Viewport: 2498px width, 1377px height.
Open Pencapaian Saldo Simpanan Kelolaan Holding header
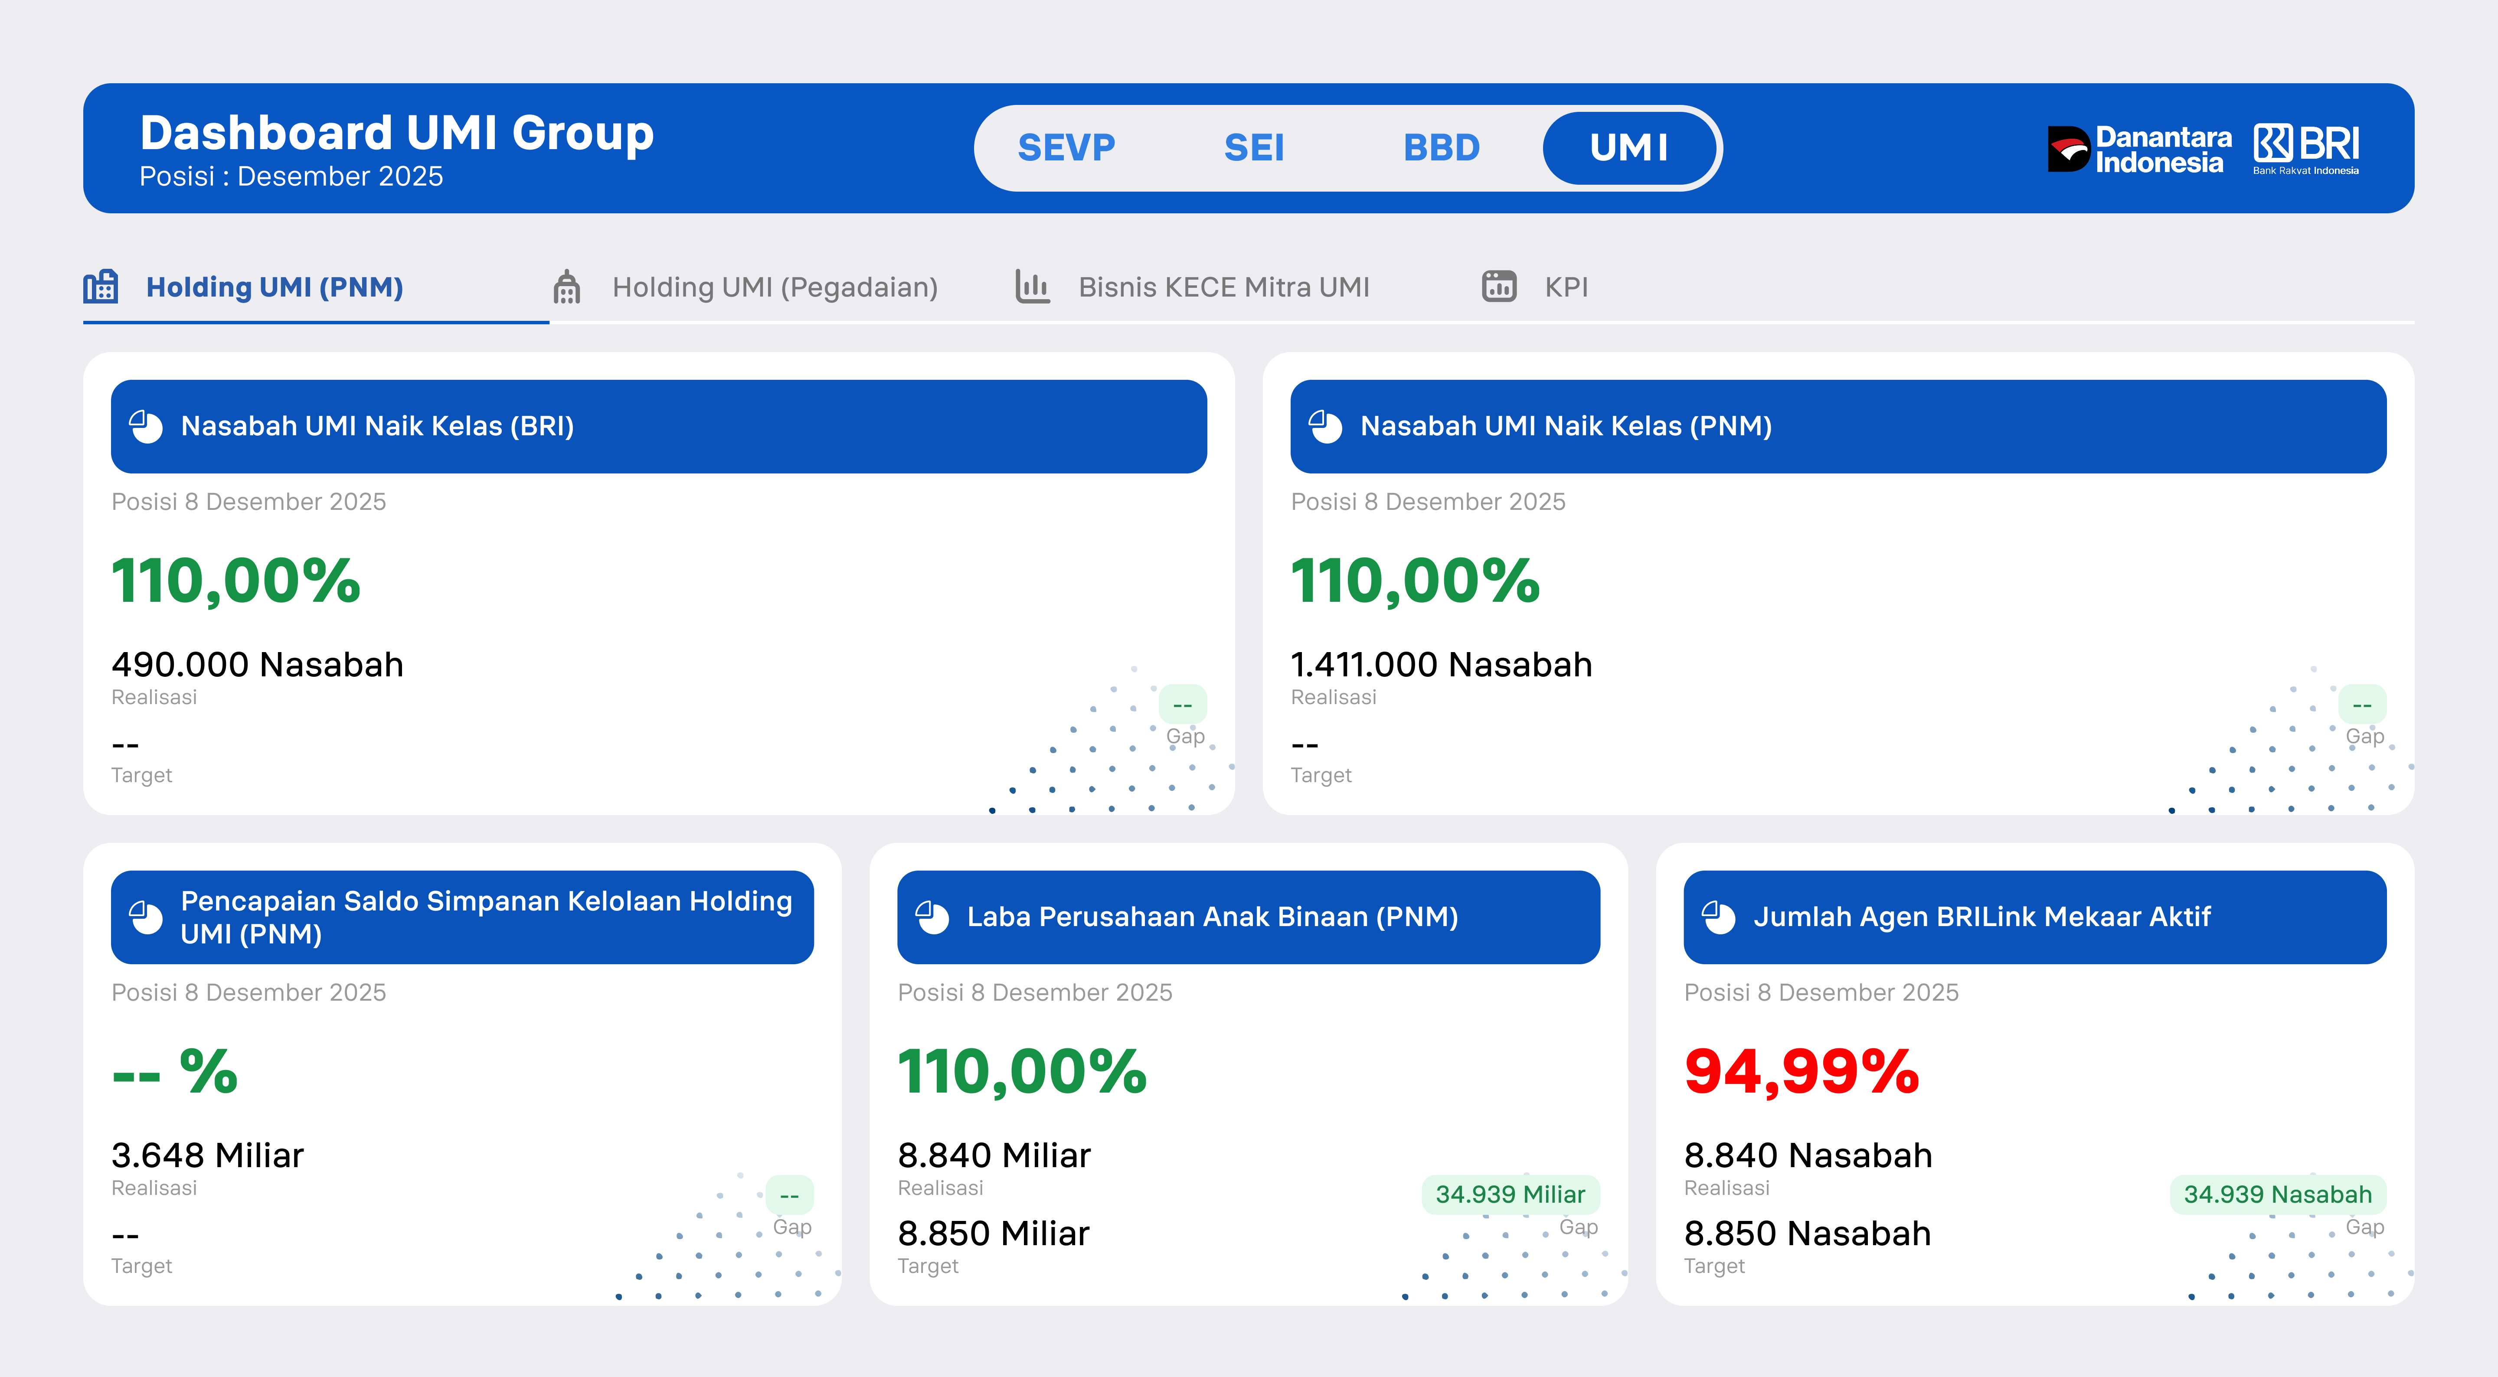(463, 917)
